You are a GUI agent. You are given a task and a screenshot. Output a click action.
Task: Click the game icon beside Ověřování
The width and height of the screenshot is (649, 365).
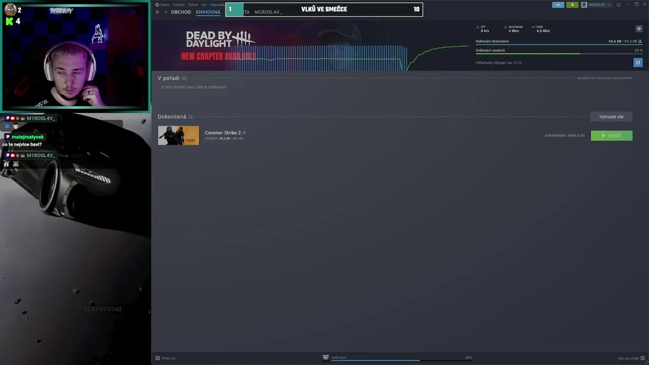tap(326, 357)
